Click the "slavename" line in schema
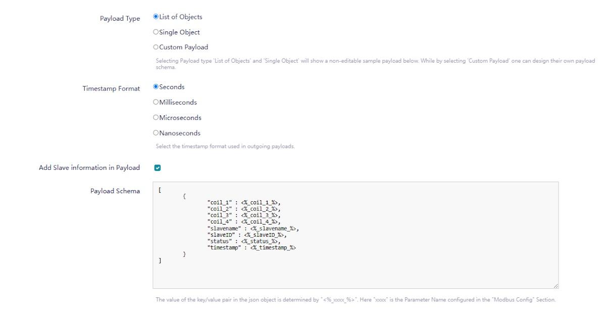Image resolution: width=606 pixels, height=309 pixels. click(x=253, y=228)
